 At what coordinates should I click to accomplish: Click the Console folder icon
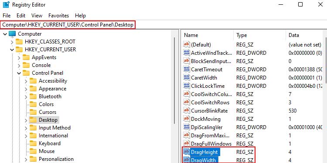coord(26,65)
